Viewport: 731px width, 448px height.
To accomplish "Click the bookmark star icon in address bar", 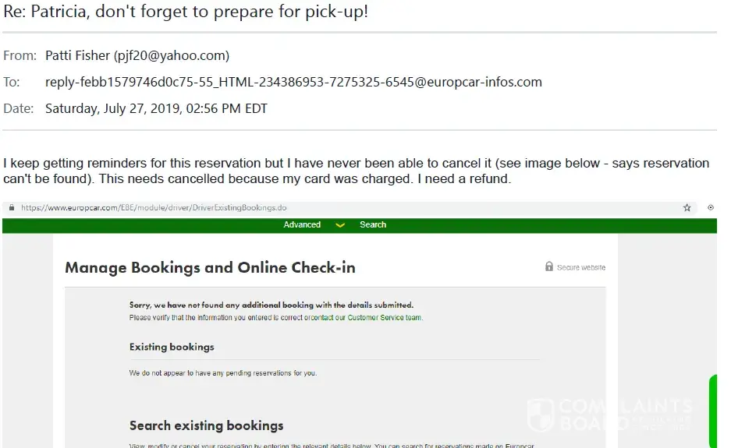I will click(x=687, y=208).
